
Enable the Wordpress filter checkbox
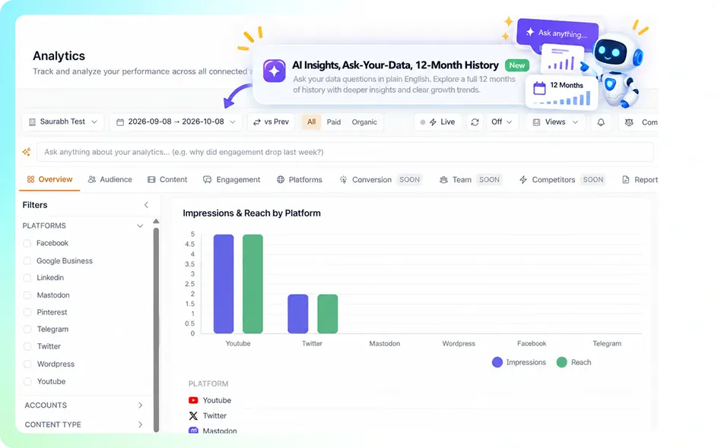(x=27, y=364)
